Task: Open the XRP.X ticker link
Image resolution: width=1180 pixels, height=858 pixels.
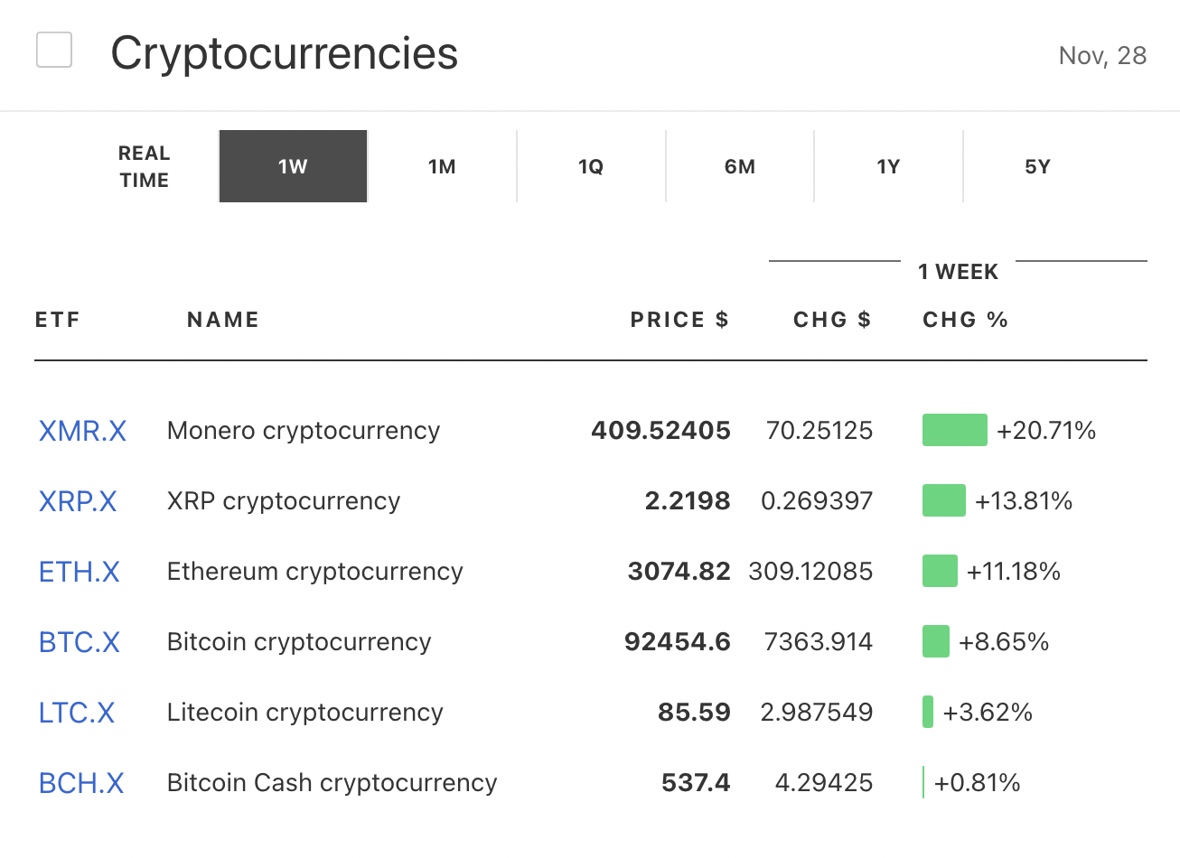Action: (78, 501)
